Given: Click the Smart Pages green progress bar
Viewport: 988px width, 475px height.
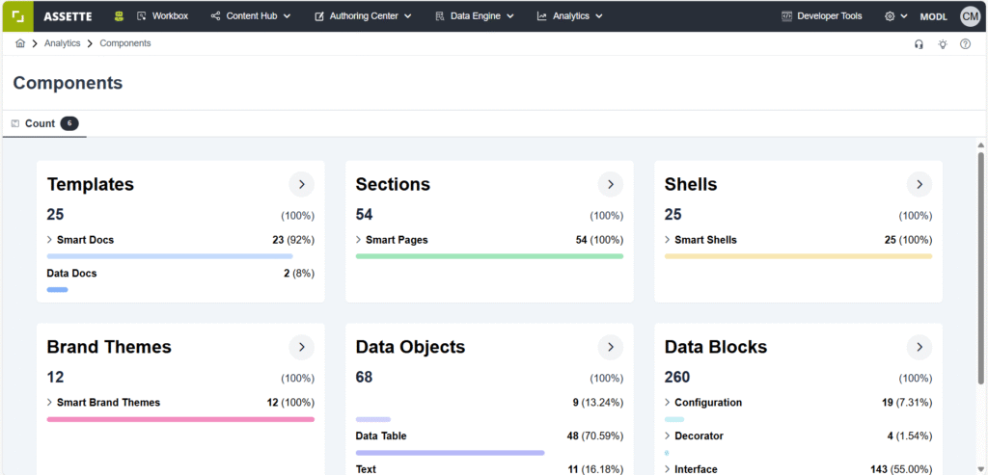Looking at the screenshot, I should (x=489, y=256).
